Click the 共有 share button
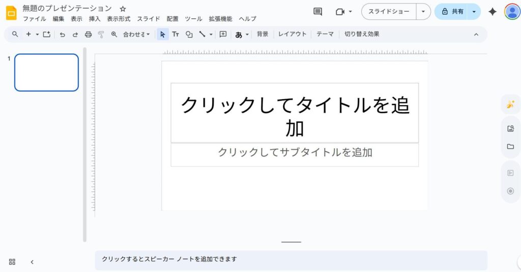Screen dimensions: 521x272 click(452, 12)
